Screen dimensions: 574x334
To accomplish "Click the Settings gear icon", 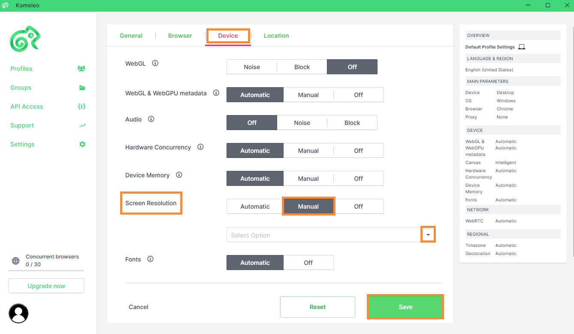I will point(82,144).
